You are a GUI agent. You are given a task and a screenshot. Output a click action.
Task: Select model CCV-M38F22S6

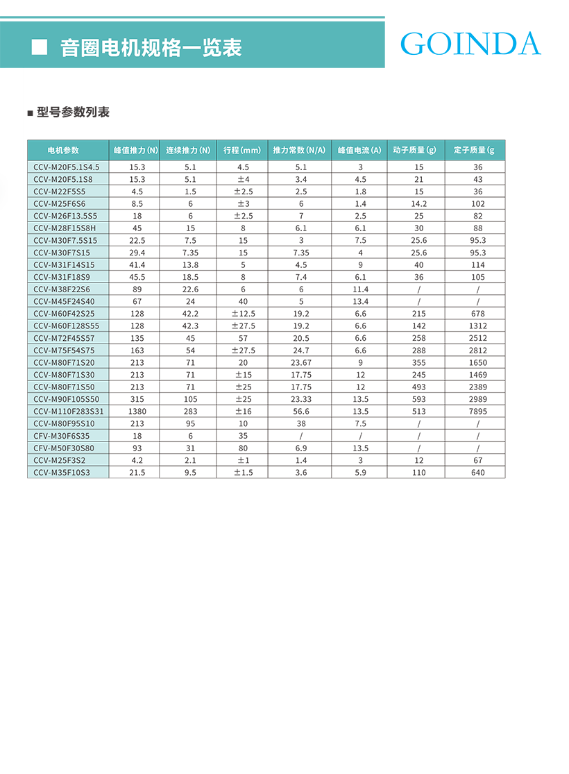click(62, 289)
